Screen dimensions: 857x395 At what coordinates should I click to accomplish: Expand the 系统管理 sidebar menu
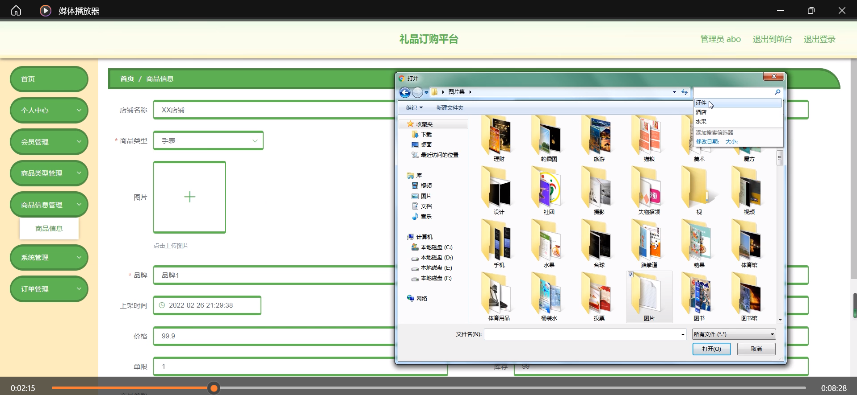tap(49, 257)
